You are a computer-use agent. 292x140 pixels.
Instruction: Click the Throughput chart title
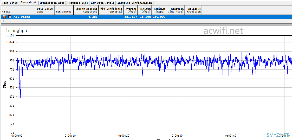(x=17, y=30)
